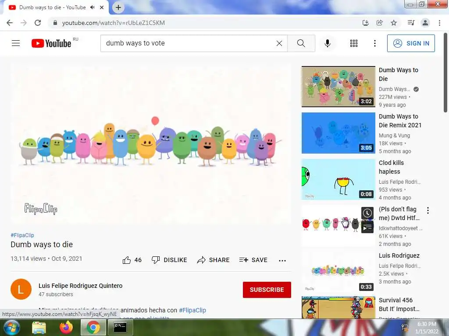Image resolution: width=449 pixels, height=336 pixels.
Task: Open Luis Felipe Rodriguez Quintero channel name
Action: click(x=81, y=286)
